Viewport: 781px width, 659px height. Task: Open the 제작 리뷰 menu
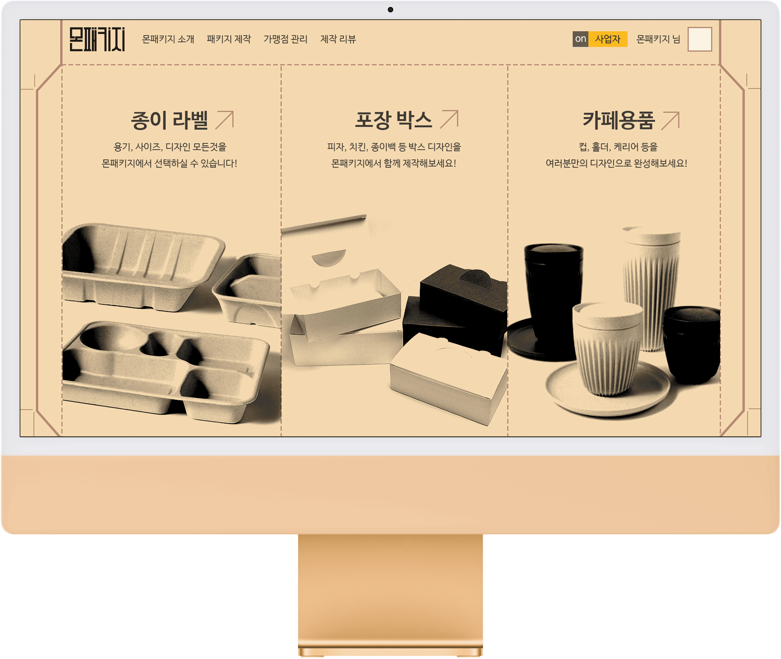click(x=338, y=39)
